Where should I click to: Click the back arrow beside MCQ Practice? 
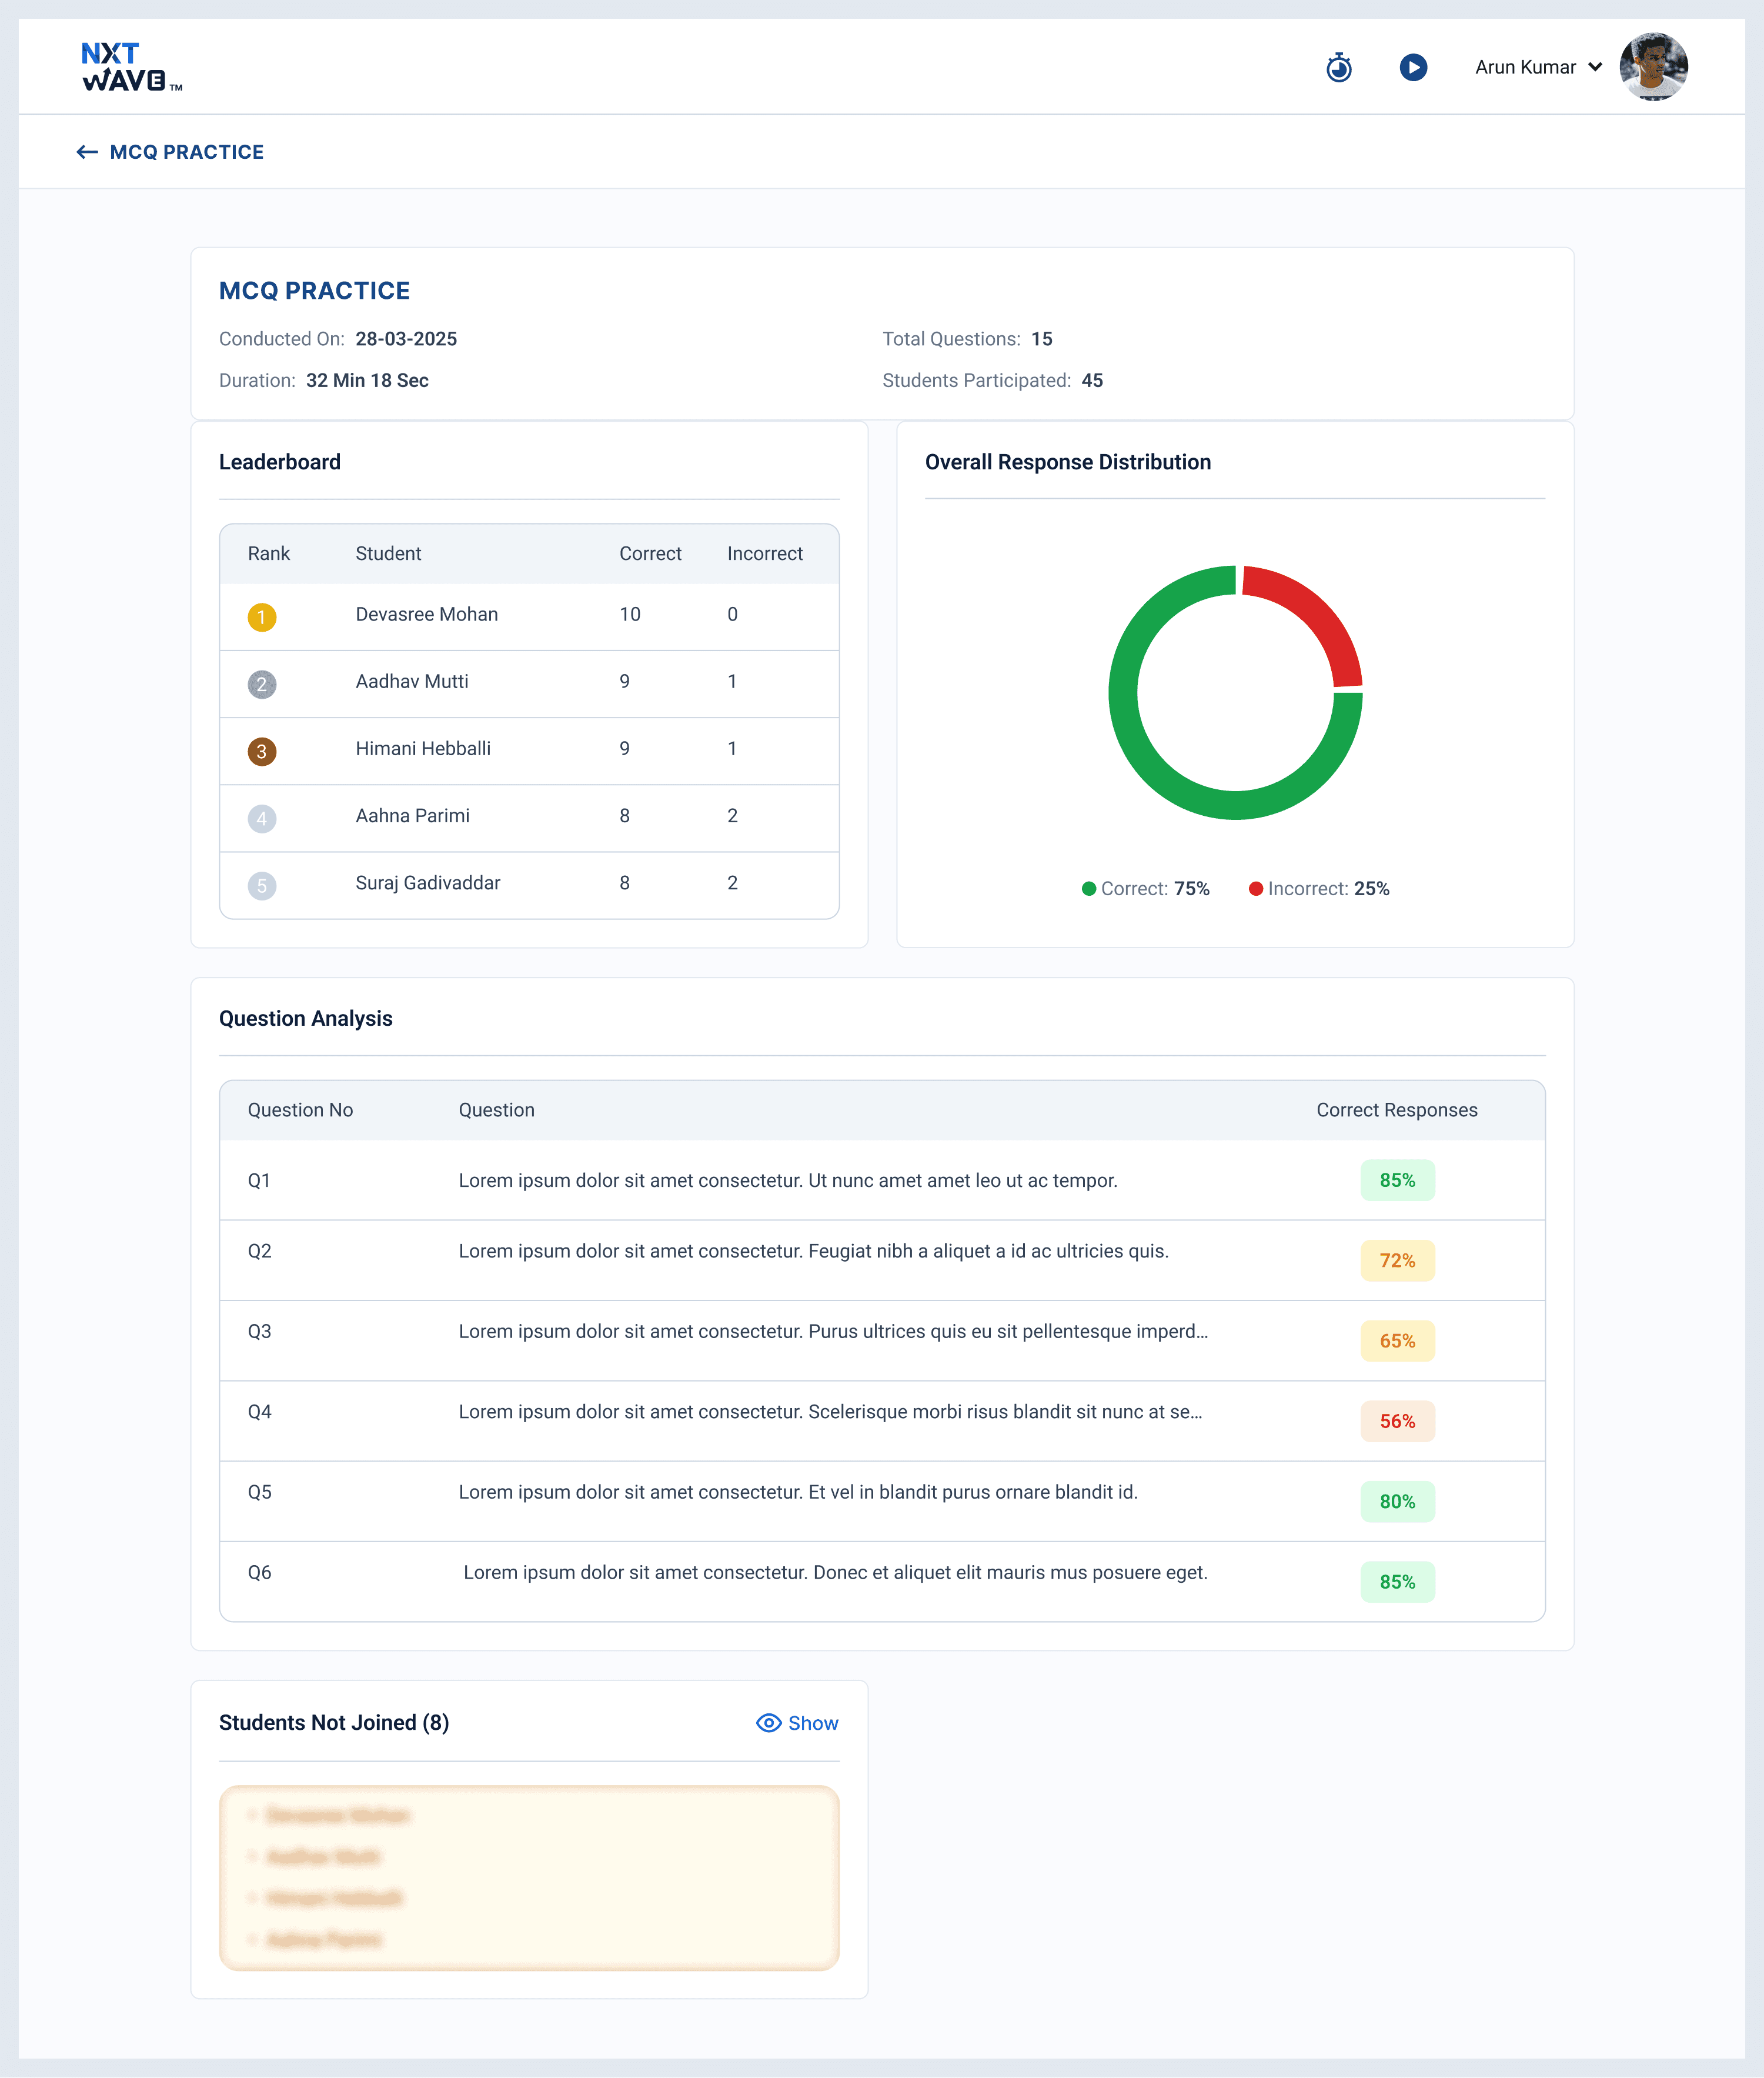tap(87, 152)
